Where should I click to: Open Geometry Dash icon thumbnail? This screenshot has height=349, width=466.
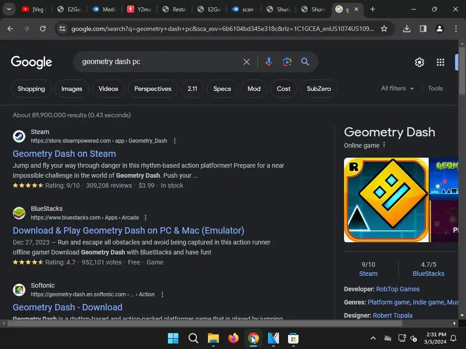click(x=386, y=200)
